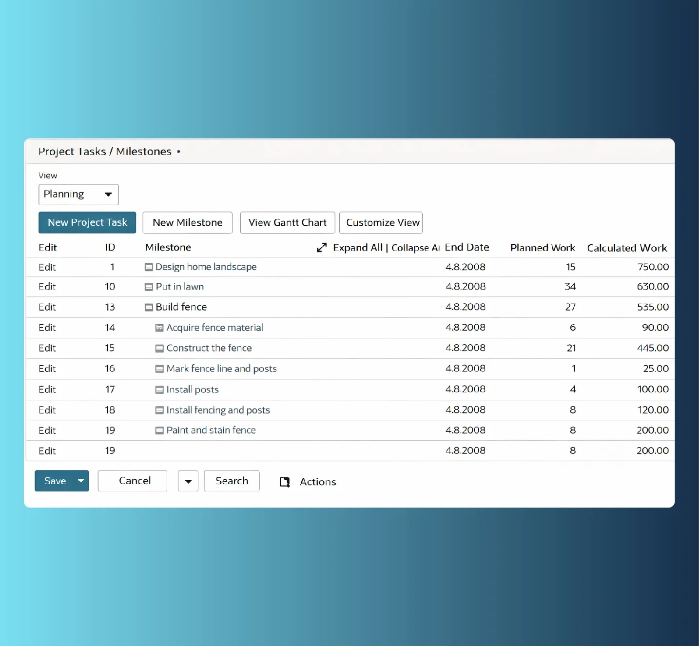Viewport: 699px width, 646px height.
Task: Click the expand arrows icon near Expand All
Action: coord(322,248)
